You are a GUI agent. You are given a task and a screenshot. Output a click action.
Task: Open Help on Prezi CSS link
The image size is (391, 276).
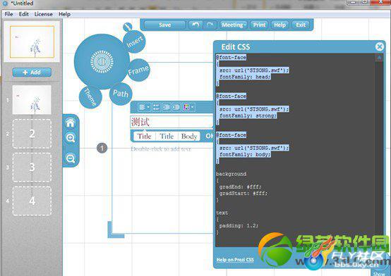235,260
